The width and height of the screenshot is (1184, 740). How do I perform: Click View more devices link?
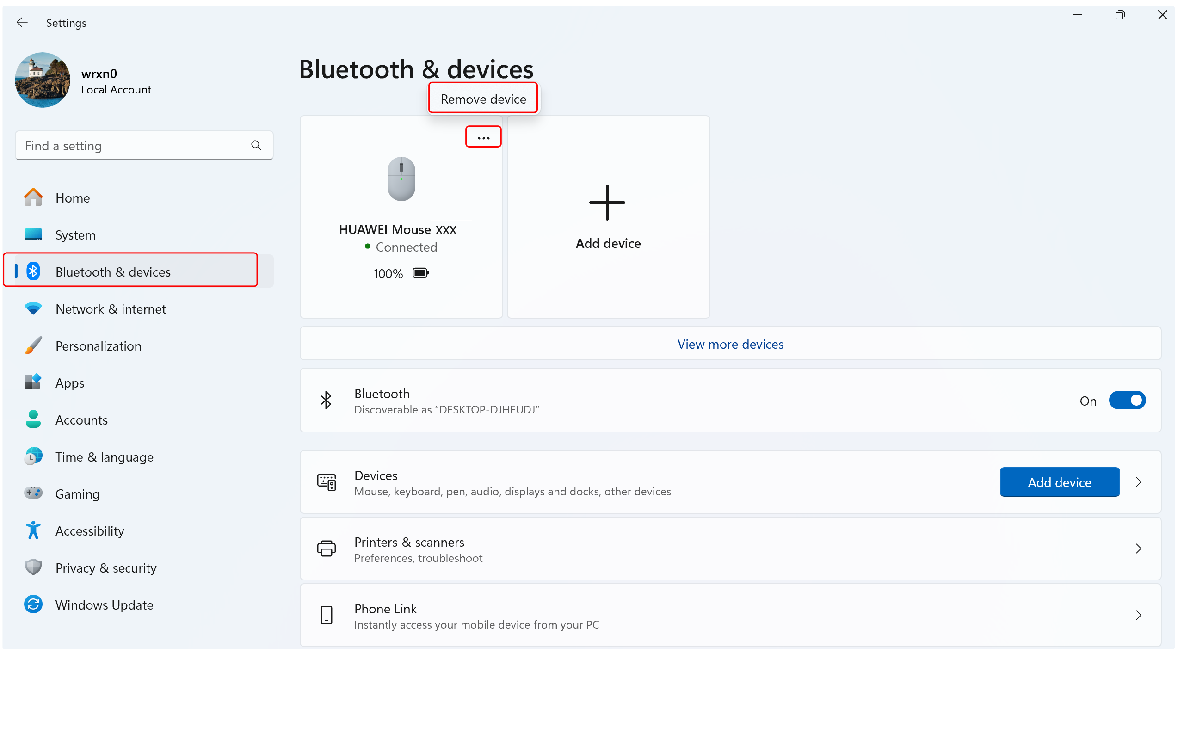730,344
